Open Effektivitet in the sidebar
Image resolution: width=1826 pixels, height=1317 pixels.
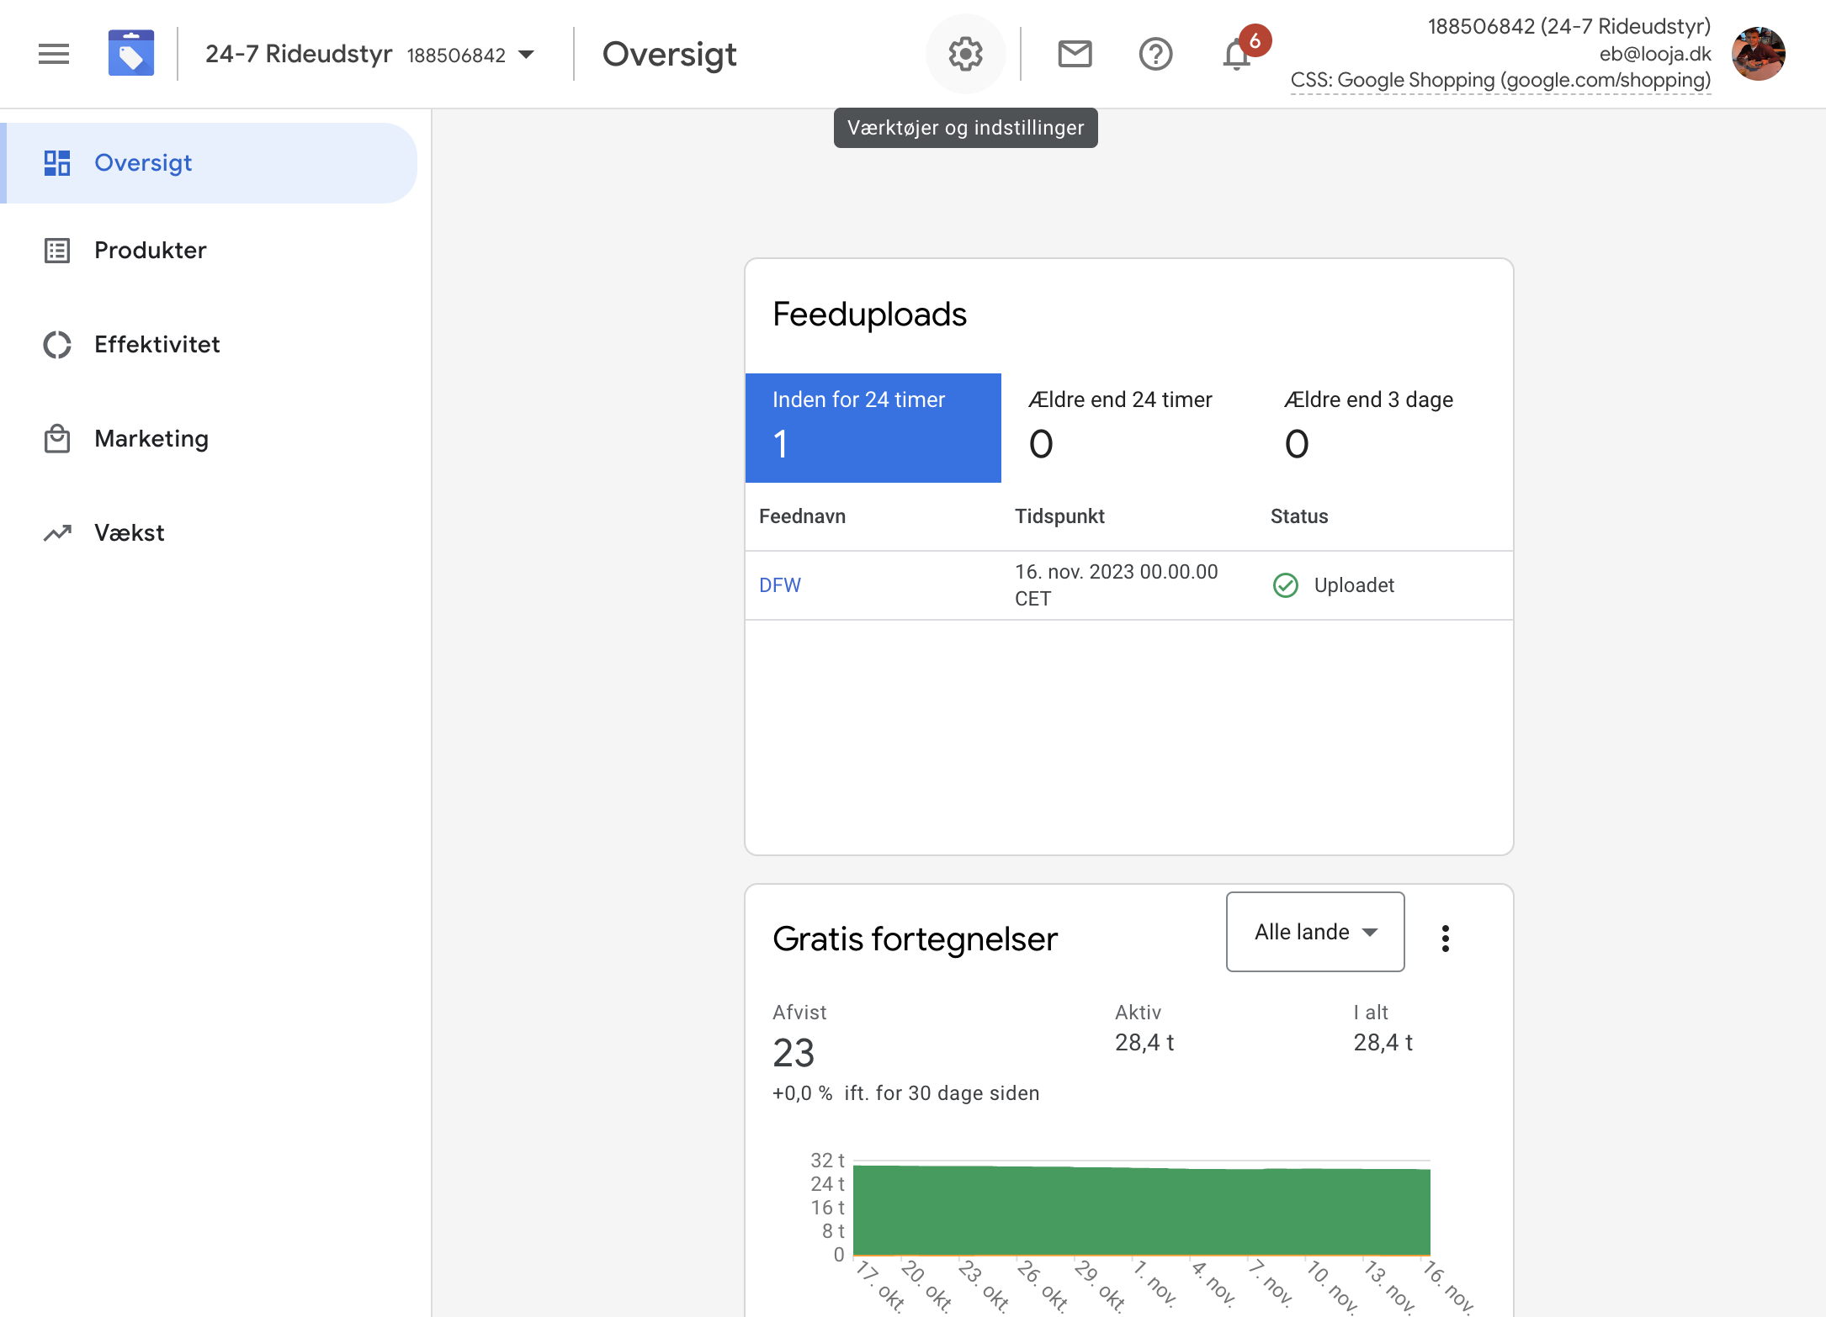[x=209, y=345]
